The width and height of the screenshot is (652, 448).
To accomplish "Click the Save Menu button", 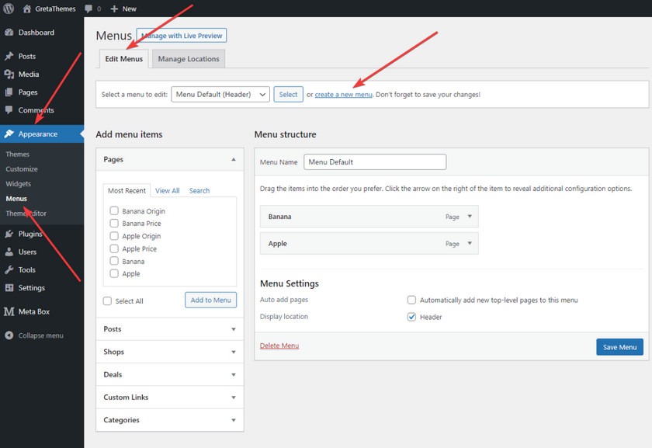I will (x=619, y=347).
